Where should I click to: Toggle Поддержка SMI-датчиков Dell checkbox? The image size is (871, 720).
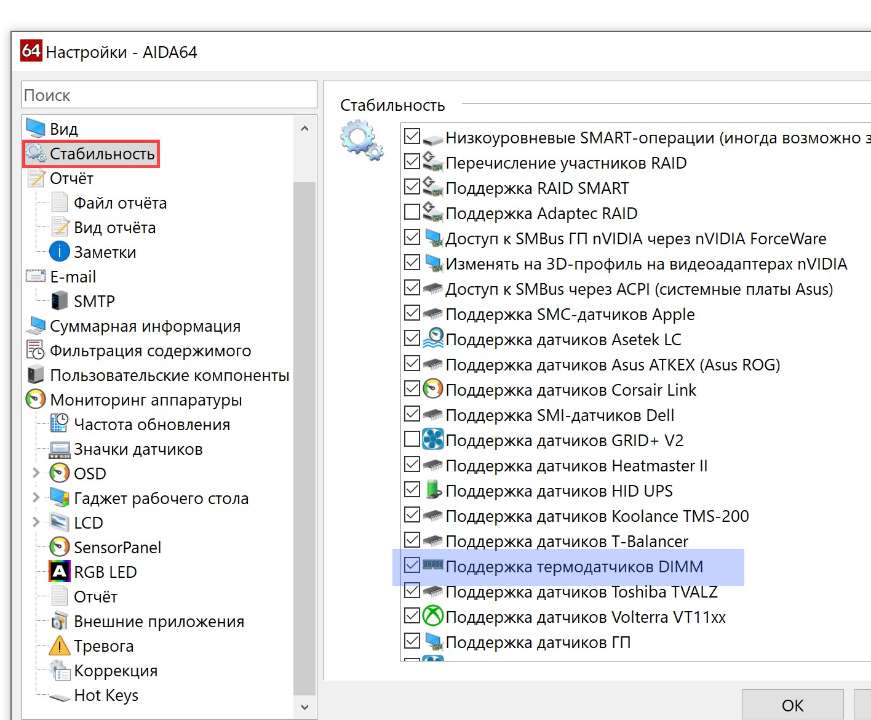tap(412, 414)
